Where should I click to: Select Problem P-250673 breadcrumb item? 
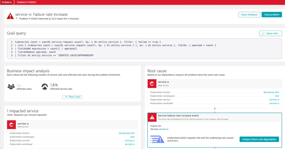point(26,2)
